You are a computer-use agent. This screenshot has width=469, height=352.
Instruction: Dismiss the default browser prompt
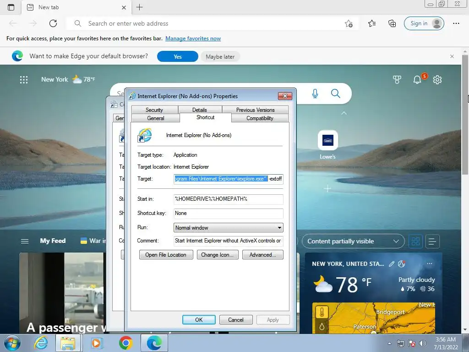[x=452, y=56]
